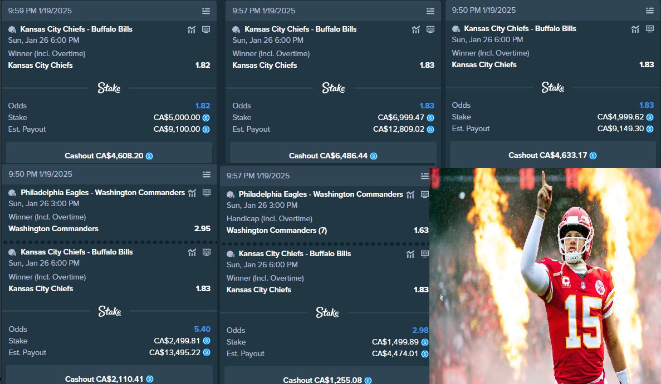Click the CA$1,499.89 stake amount
The width and height of the screenshot is (661, 384).
(395, 342)
